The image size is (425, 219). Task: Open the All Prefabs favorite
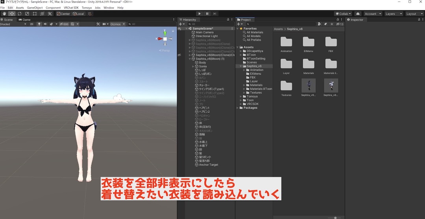click(x=254, y=40)
